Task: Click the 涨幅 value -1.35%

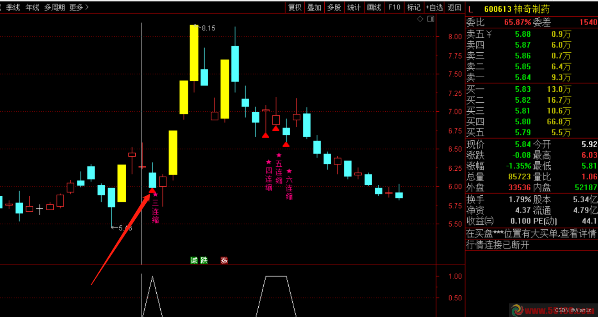Action: (518, 166)
